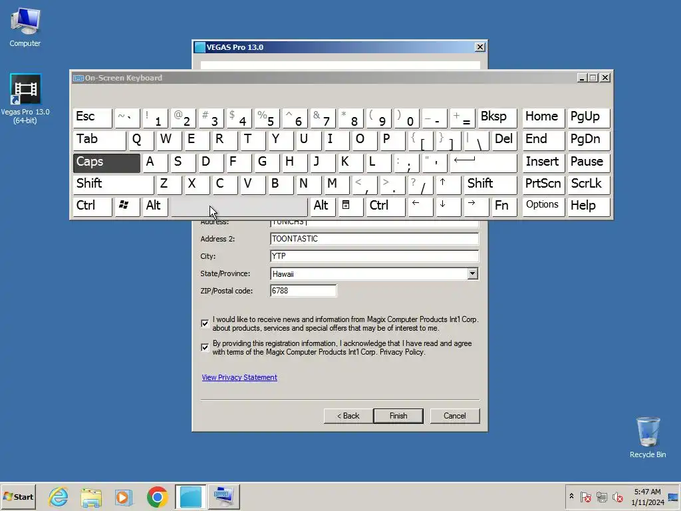
Task: Click the muted volume tray icon
Action: [618, 496]
